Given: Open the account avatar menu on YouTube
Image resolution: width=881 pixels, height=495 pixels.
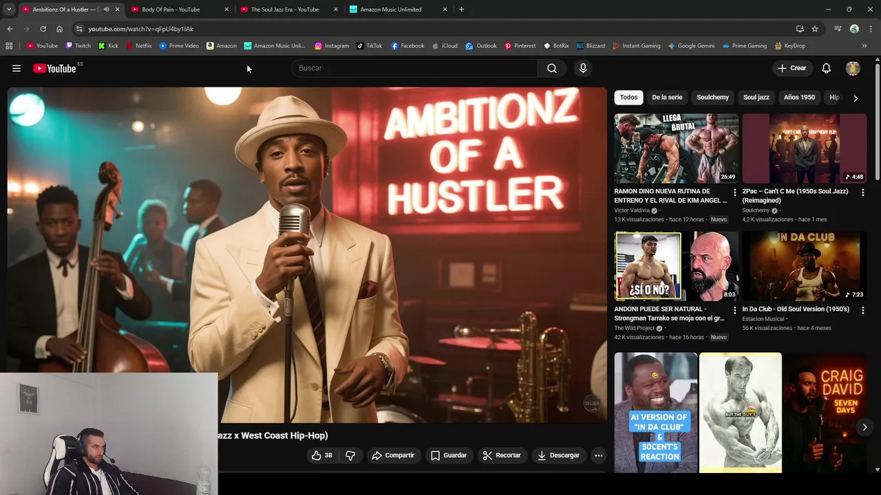Looking at the screenshot, I should [853, 68].
